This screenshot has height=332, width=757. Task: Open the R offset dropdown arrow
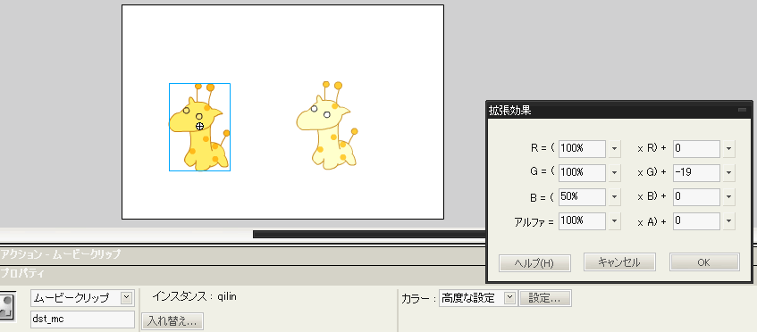[728, 149]
